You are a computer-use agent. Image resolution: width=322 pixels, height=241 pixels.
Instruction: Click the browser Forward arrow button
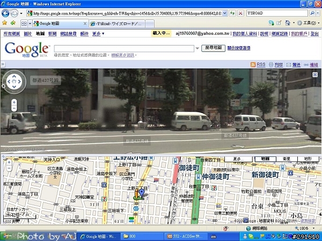pos(14,13)
